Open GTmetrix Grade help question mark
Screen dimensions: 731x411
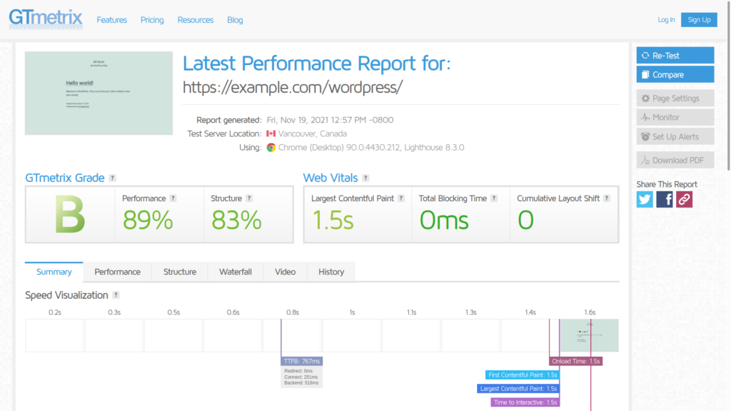pyautogui.click(x=112, y=178)
